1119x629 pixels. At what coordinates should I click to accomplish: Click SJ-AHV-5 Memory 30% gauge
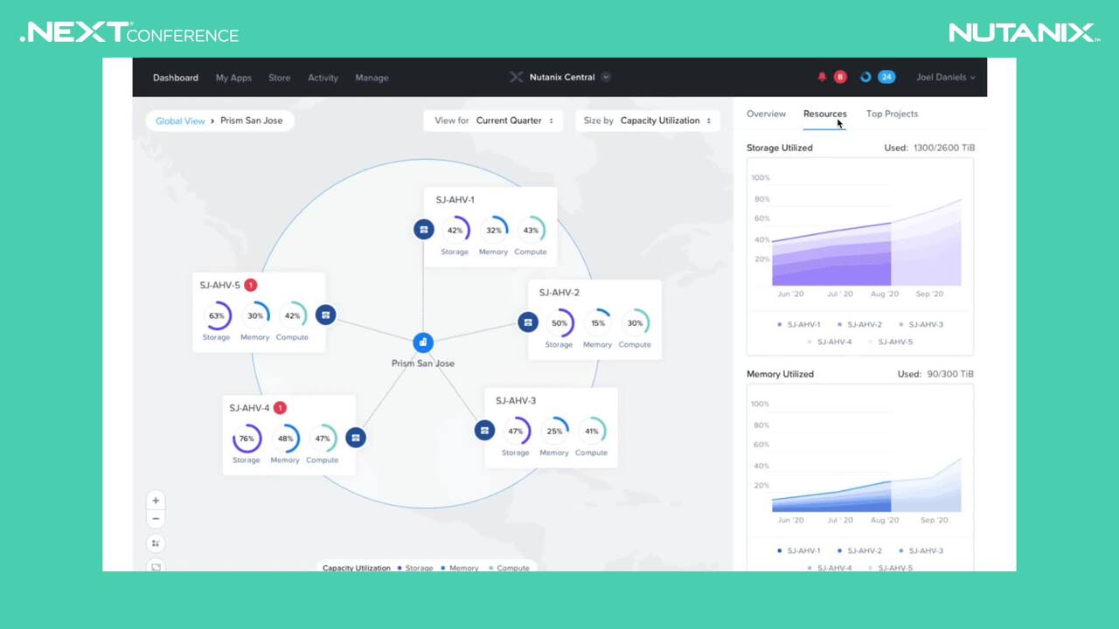point(255,316)
